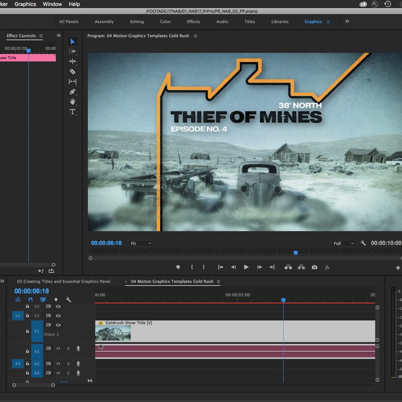Image resolution: width=402 pixels, height=402 pixels.
Task: Open Program monitor settings wrench
Action: tap(363, 243)
